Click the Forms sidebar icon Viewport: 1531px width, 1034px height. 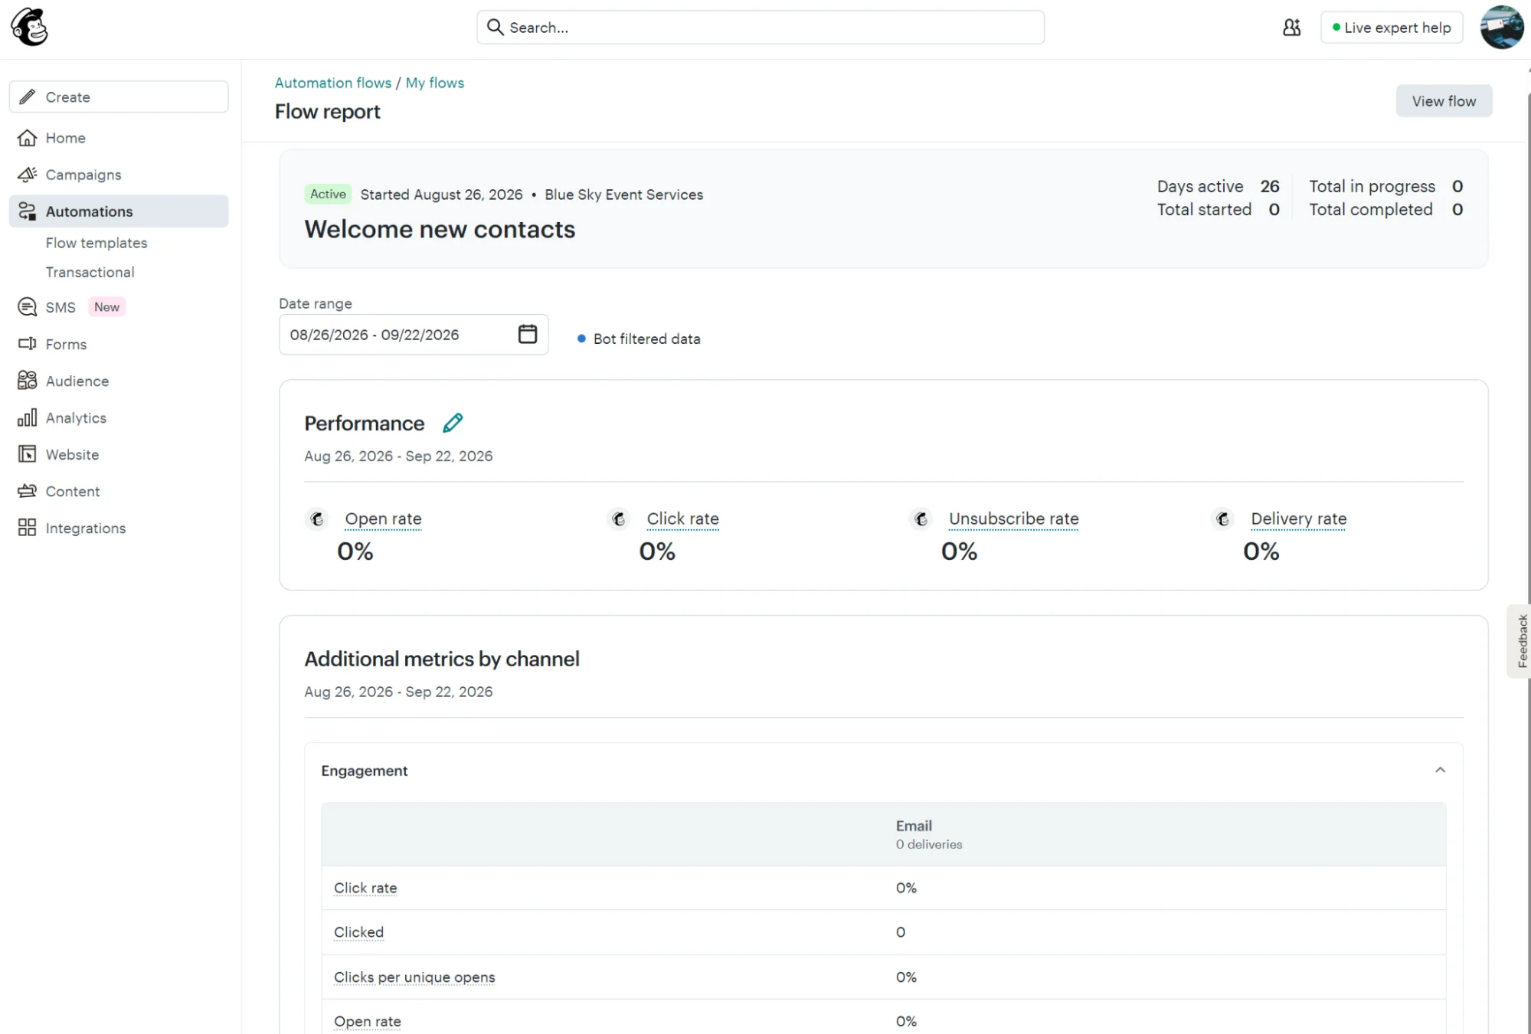[x=27, y=344]
